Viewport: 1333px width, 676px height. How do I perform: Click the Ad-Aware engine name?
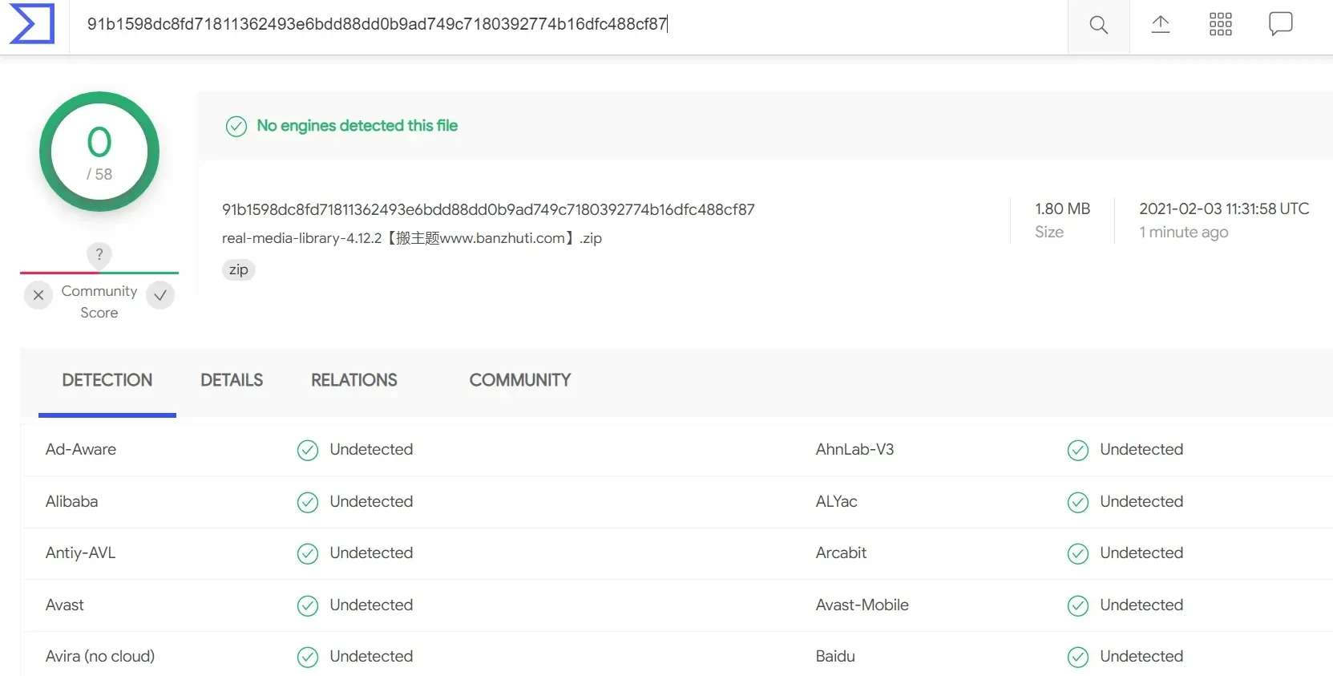(81, 449)
